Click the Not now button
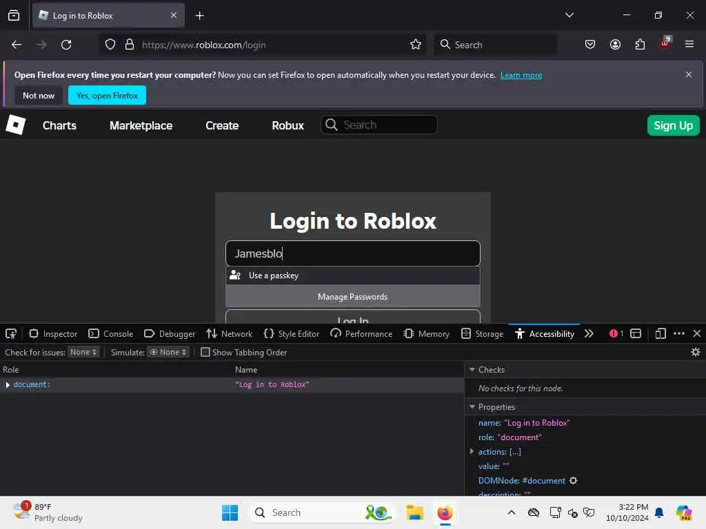The width and height of the screenshot is (706, 529). pyautogui.click(x=39, y=95)
